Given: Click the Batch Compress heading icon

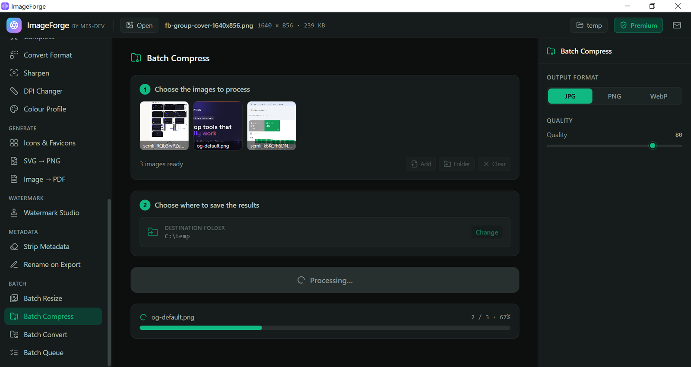Looking at the screenshot, I should (x=136, y=58).
